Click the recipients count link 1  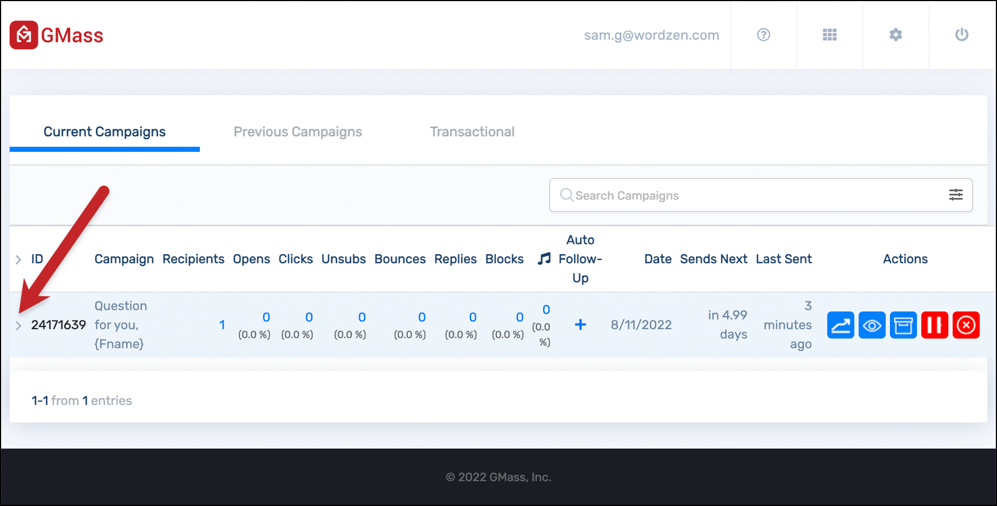pyautogui.click(x=222, y=325)
